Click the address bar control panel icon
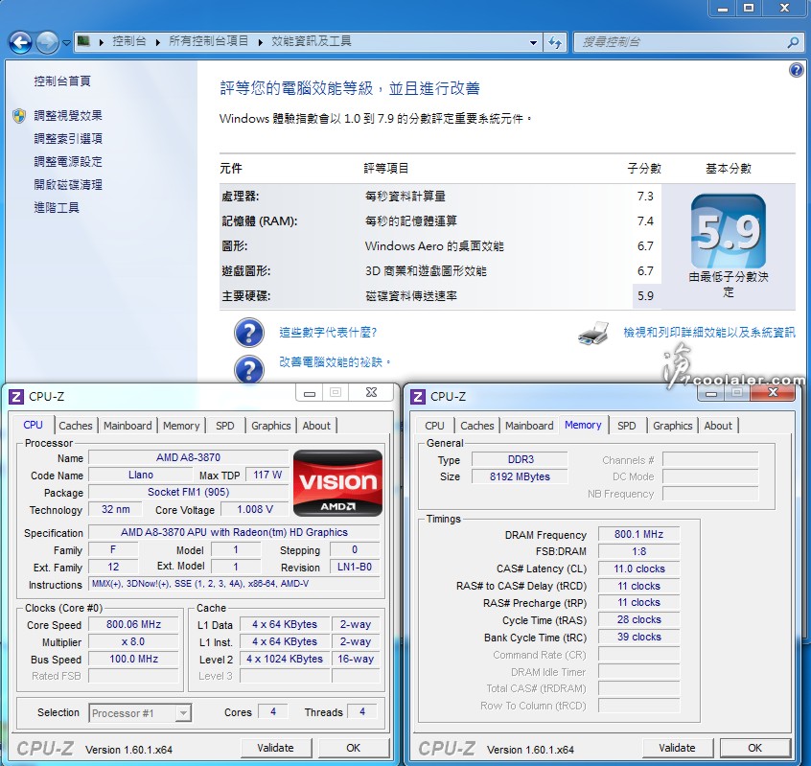Screen dimensions: 811x766 [83, 41]
